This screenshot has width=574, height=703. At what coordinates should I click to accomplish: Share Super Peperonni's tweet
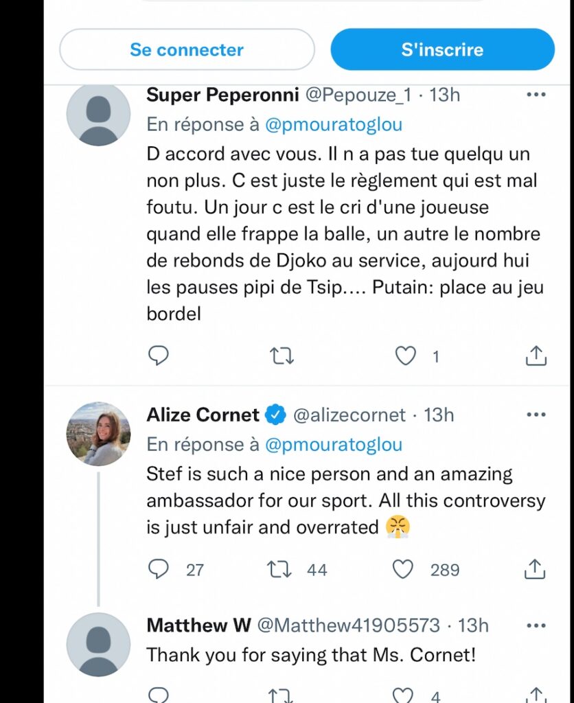tap(536, 356)
